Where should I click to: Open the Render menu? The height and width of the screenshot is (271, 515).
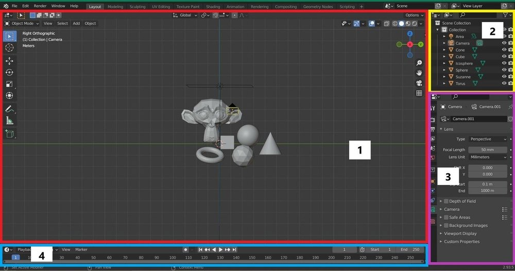pyautogui.click(x=40, y=6)
